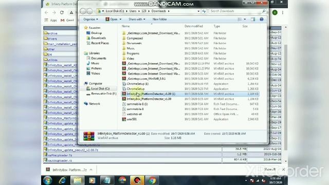Select Removable Disk (F:) in navigation pane
The image size is (329, 185).
104,94
